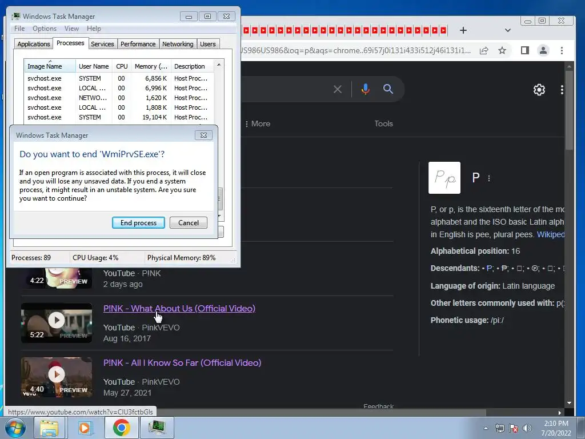585x439 pixels.
Task: Open Task Manager View menu
Action: (71, 29)
